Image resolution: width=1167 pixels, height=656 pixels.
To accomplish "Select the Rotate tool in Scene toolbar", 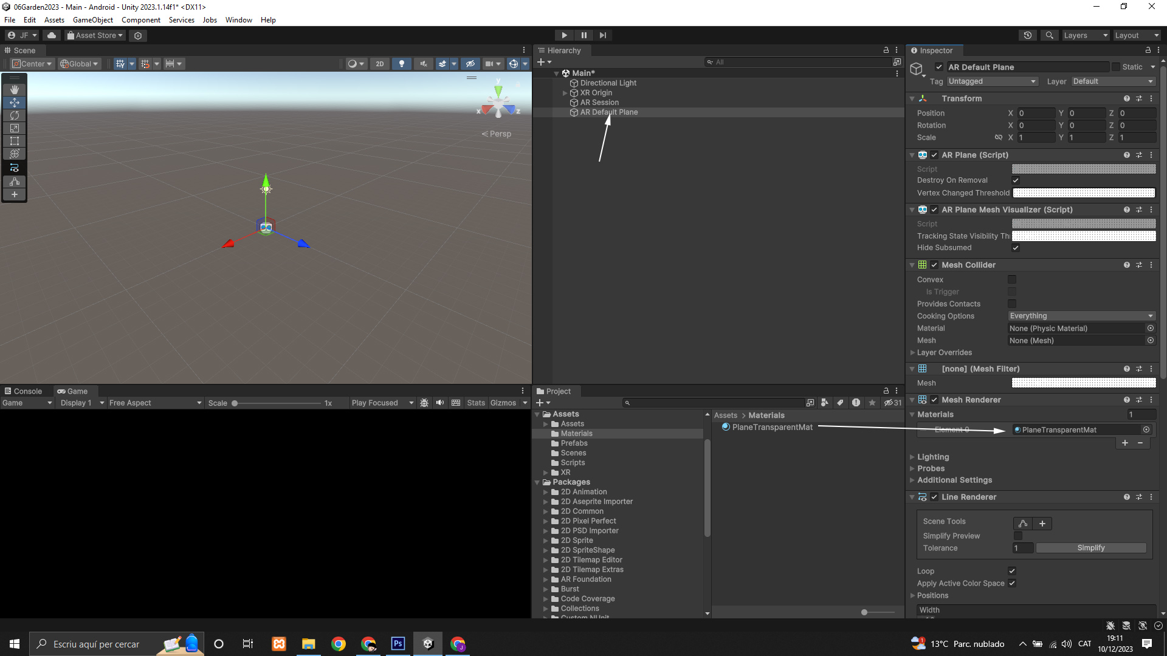I will pyautogui.click(x=15, y=115).
